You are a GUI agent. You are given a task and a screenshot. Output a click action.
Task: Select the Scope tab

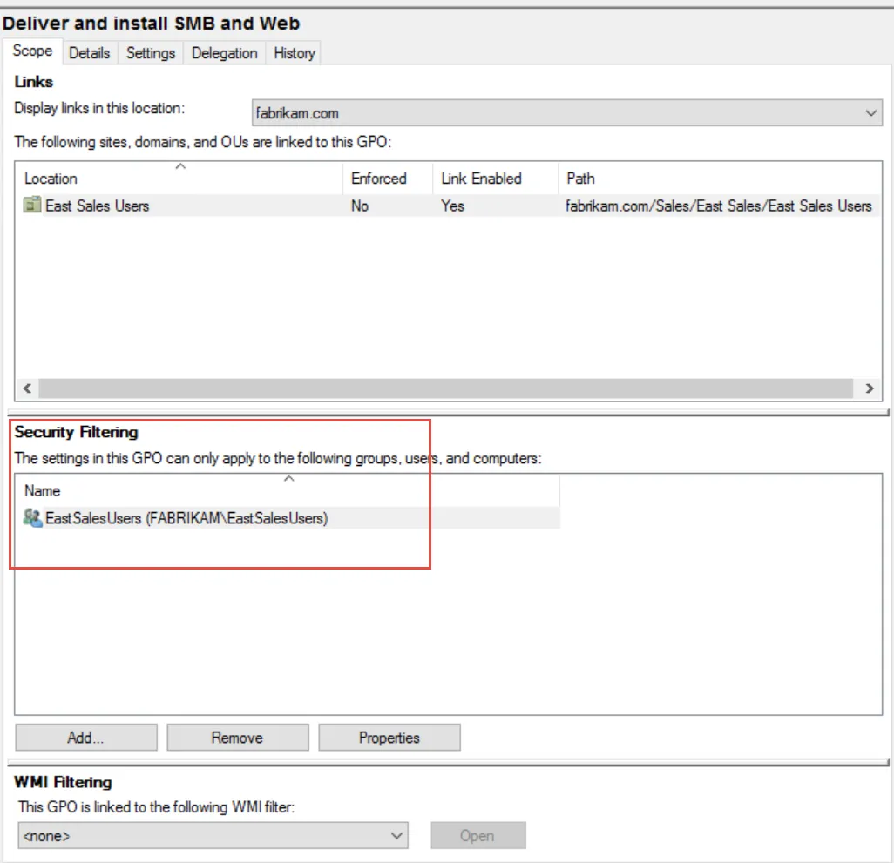coord(32,51)
